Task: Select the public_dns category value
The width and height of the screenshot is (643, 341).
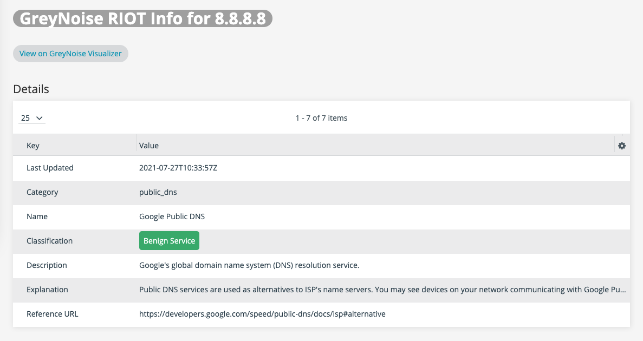Action: tap(158, 192)
